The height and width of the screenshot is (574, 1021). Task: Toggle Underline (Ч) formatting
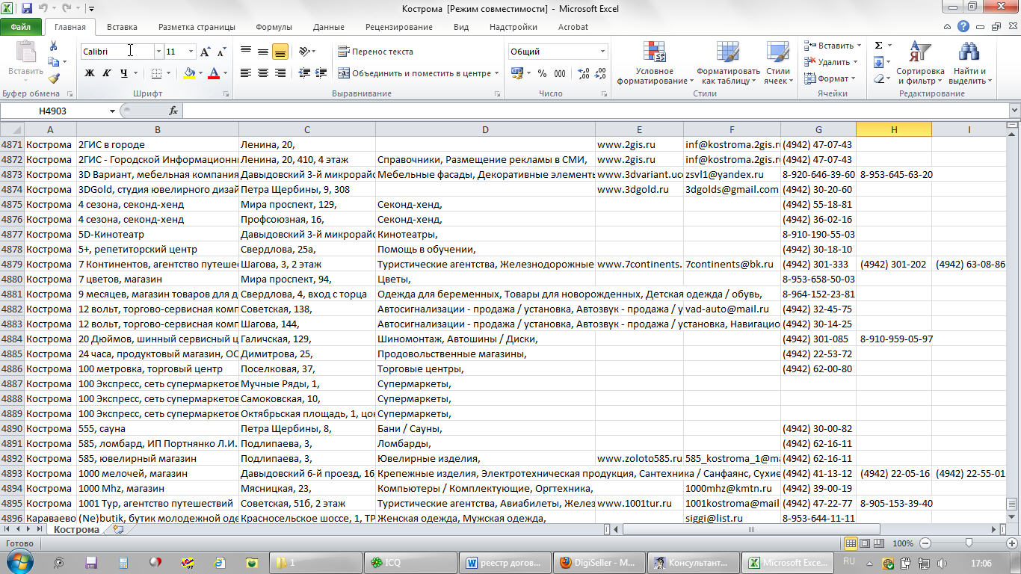124,73
